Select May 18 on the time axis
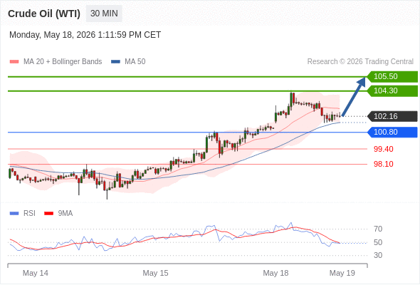The width and height of the screenshot is (420, 285). click(275, 273)
